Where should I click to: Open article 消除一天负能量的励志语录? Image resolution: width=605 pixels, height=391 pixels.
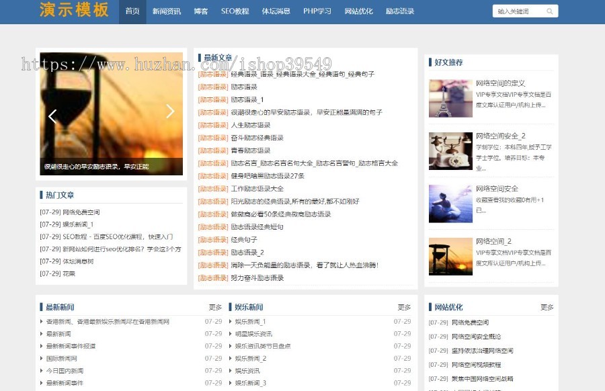(x=305, y=265)
